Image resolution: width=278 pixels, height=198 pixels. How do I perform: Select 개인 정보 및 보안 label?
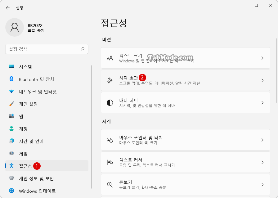pos(36,178)
